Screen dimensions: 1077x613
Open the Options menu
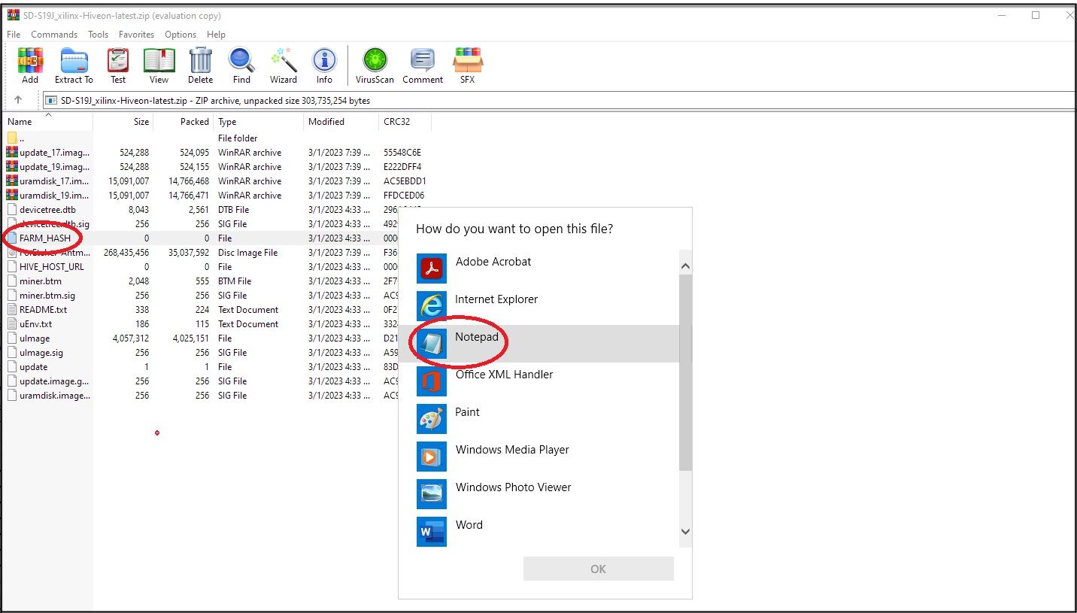click(181, 35)
